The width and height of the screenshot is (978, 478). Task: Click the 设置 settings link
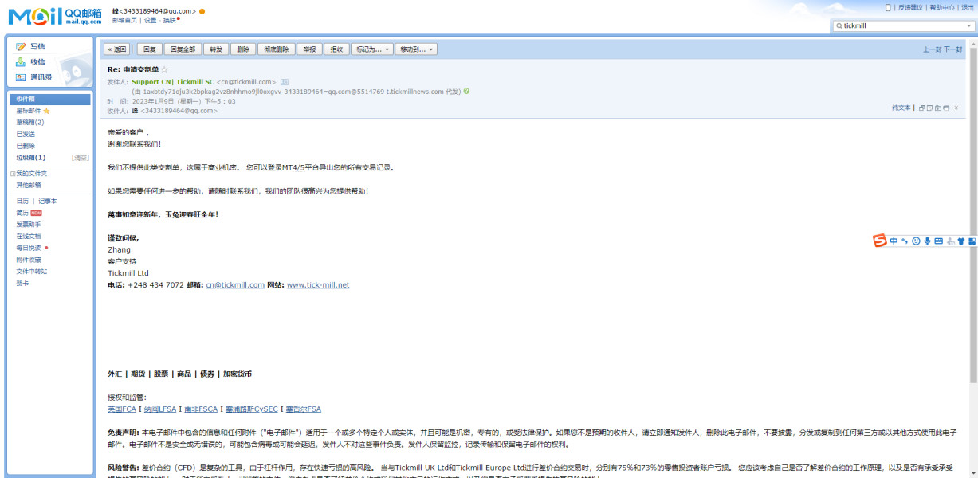(x=150, y=20)
